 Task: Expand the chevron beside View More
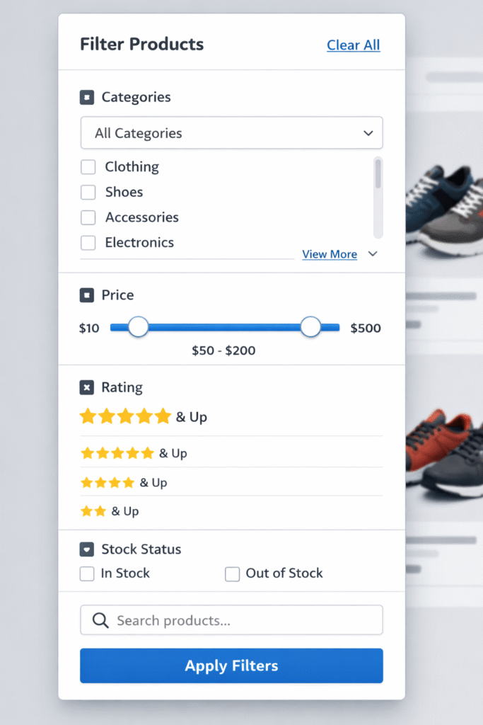click(x=373, y=254)
